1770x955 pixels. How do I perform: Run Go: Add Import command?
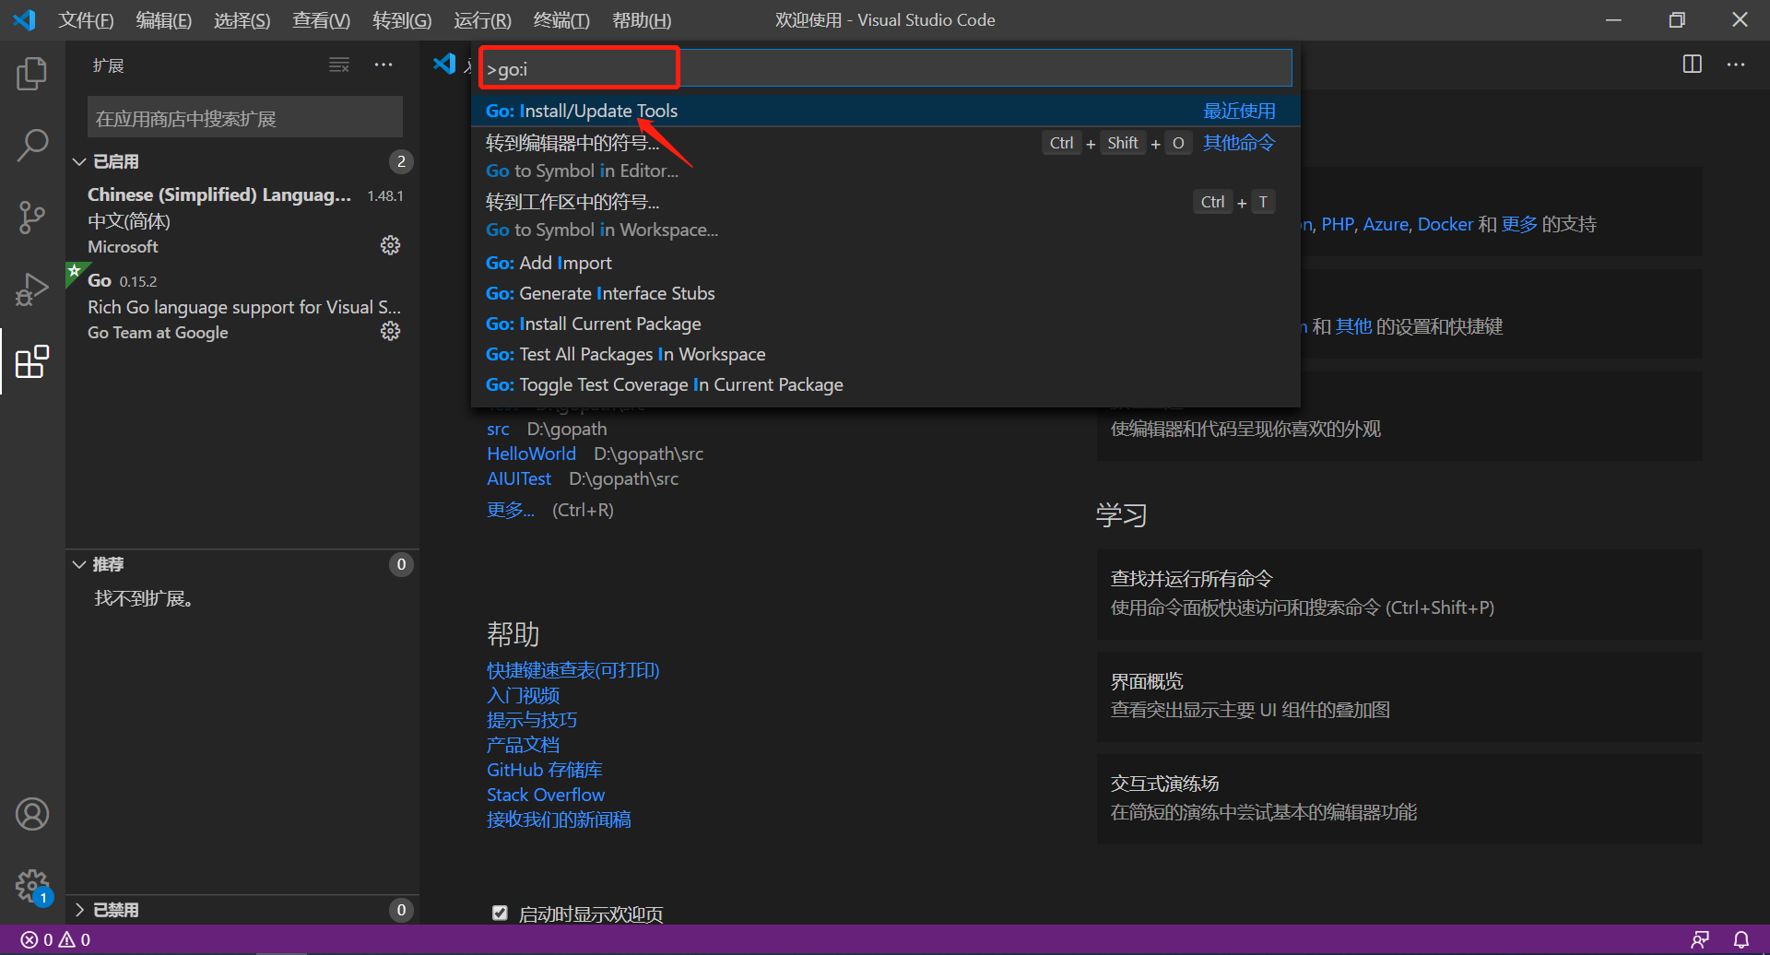[x=886, y=263]
